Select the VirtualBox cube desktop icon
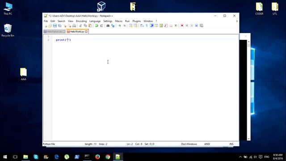Image resolution: width=286 pixels, height=161 pixels. pos(101,6)
